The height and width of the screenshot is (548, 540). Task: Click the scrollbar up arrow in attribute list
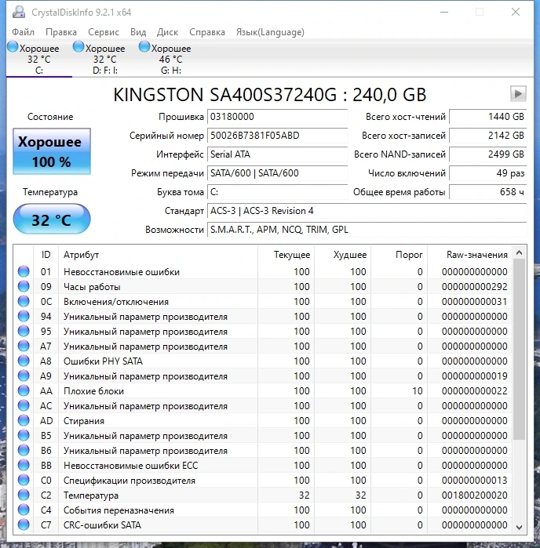pyautogui.click(x=520, y=252)
